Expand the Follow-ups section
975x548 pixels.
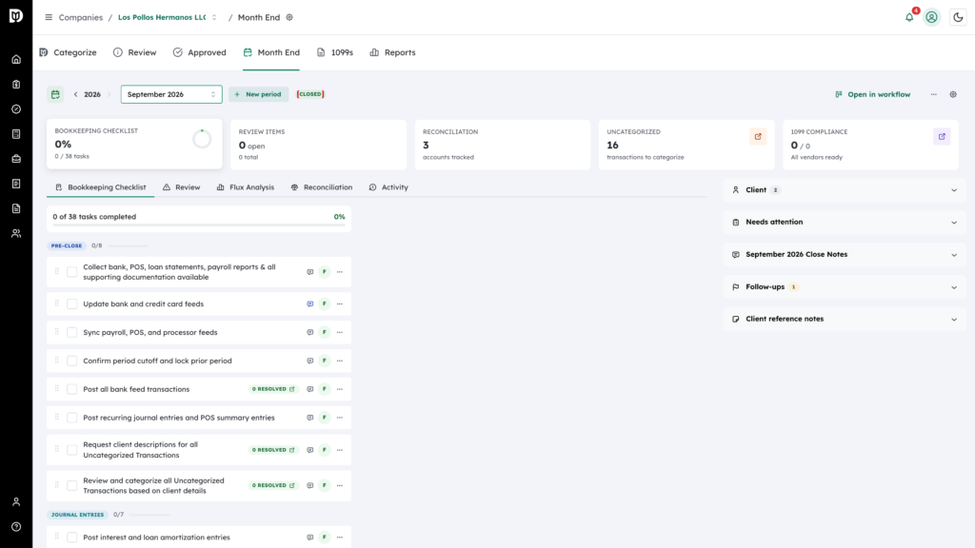(845, 287)
